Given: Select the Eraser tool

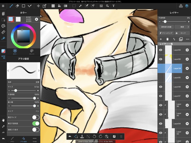Looking at the screenshot, I should tap(17, 6).
